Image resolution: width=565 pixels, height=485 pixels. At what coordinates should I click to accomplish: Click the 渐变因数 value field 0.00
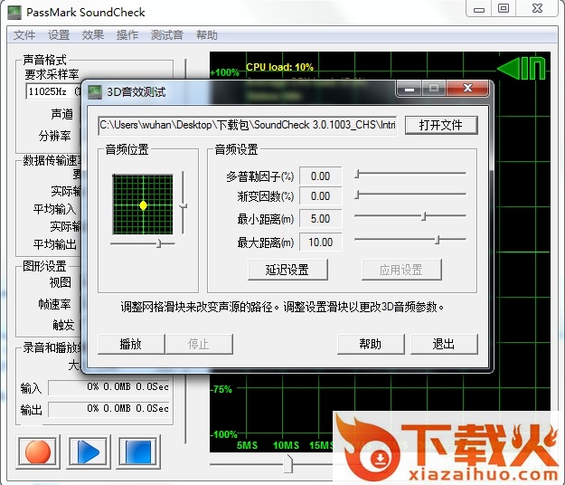click(321, 196)
